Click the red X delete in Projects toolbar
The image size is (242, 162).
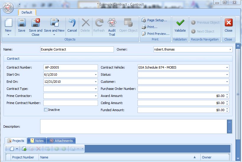(38, 149)
